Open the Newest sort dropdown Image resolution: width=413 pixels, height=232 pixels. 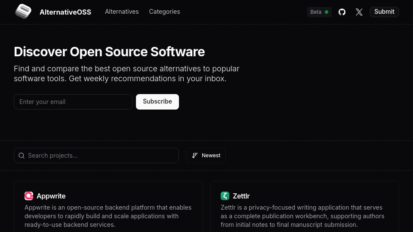[x=206, y=156]
